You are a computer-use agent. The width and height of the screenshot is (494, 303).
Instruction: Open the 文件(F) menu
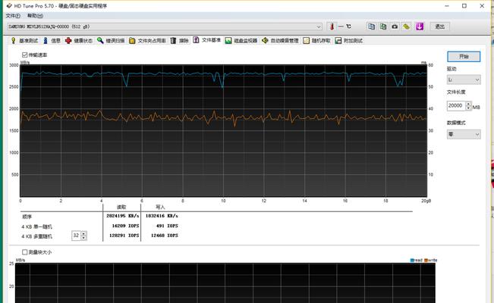(13, 16)
